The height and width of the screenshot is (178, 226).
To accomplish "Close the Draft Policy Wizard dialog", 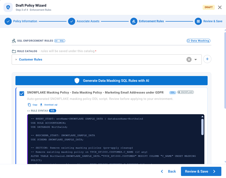I will coord(220,7).
